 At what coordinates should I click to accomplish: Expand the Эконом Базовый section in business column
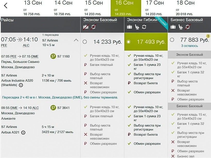(x=189, y=55)
